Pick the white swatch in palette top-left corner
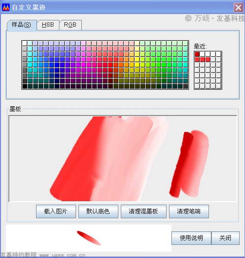The image size is (245, 258). coord(25,43)
